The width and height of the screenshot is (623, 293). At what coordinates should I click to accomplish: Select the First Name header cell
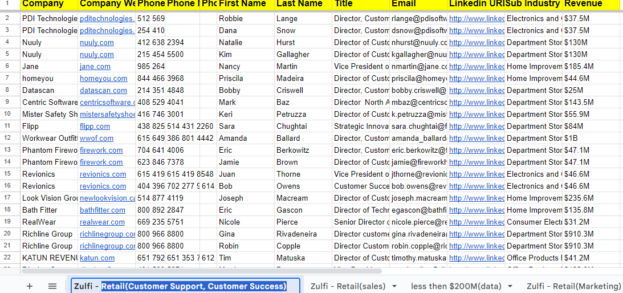246,5
